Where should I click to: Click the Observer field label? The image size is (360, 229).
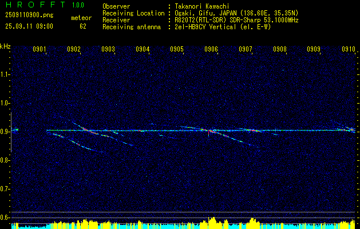(x=116, y=6)
